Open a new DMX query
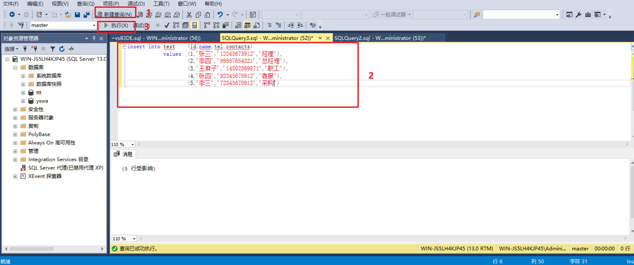Image resolution: width=634 pixels, height=265 pixels. point(158,15)
